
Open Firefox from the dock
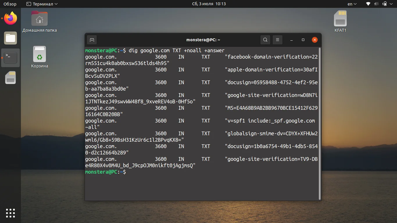pyautogui.click(x=10, y=18)
